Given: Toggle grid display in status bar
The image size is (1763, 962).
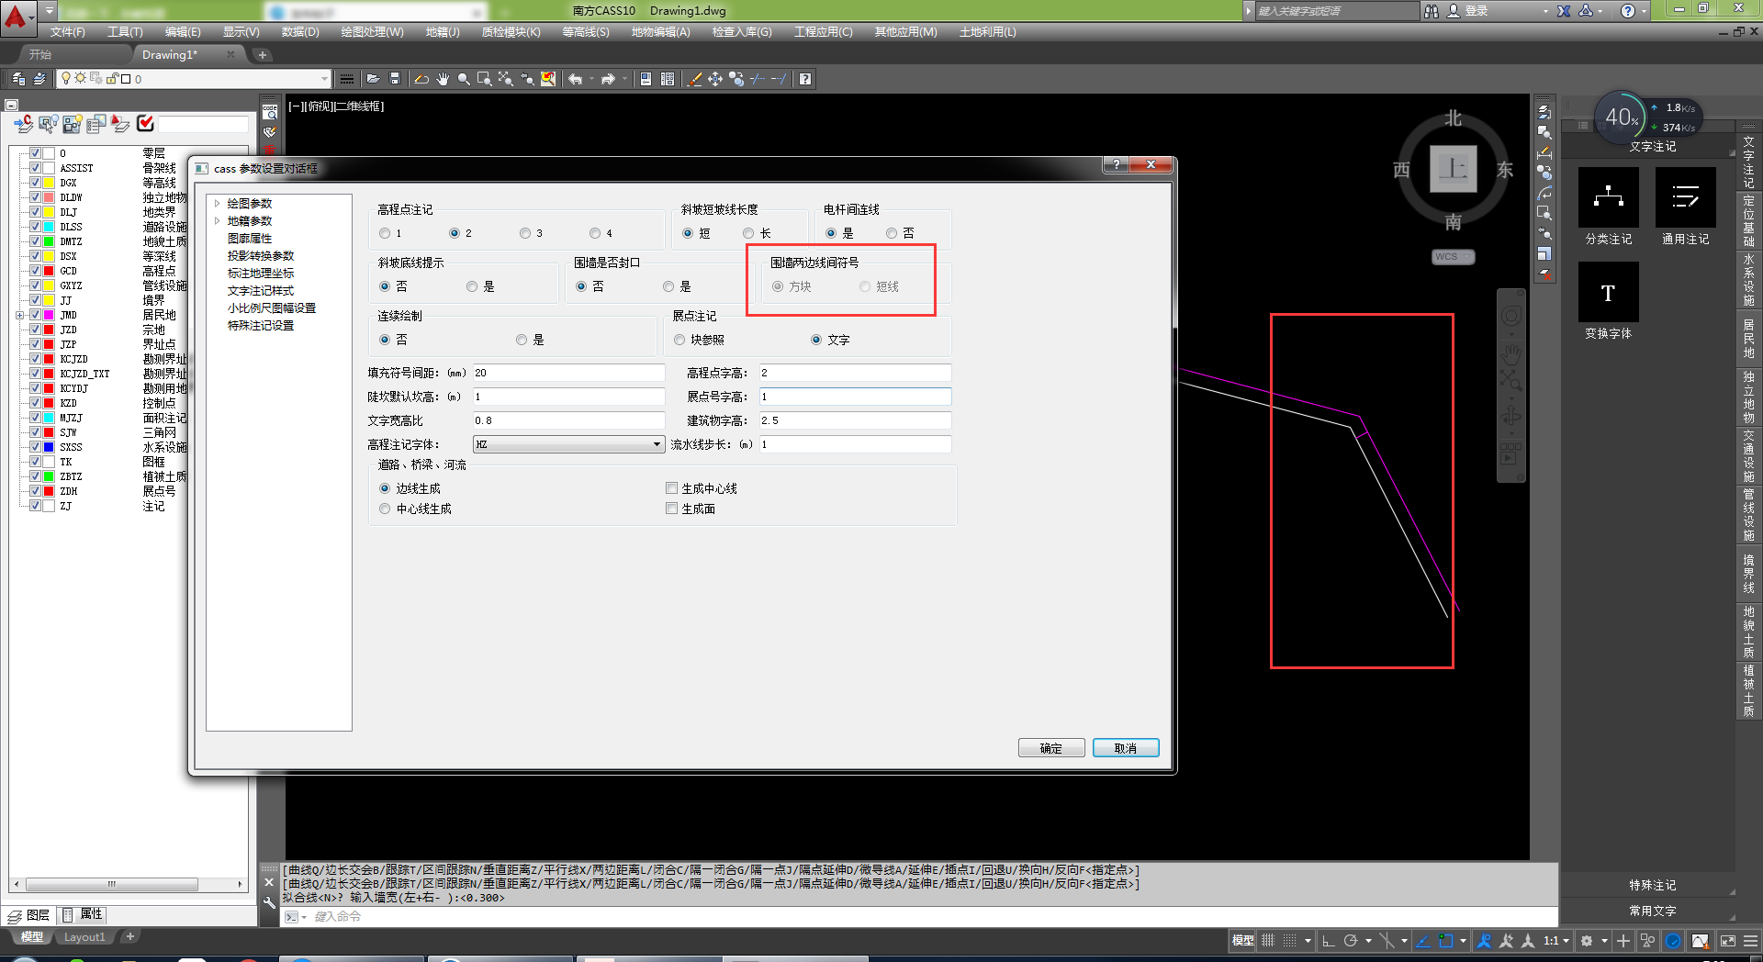Looking at the screenshot, I should coord(1268,940).
